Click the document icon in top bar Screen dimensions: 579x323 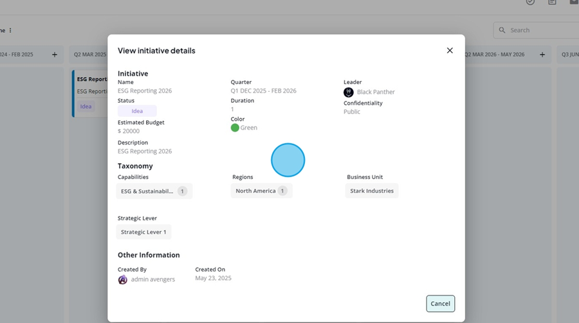552,2
